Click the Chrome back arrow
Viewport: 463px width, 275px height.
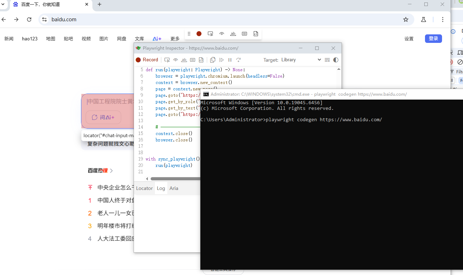click(4, 19)
